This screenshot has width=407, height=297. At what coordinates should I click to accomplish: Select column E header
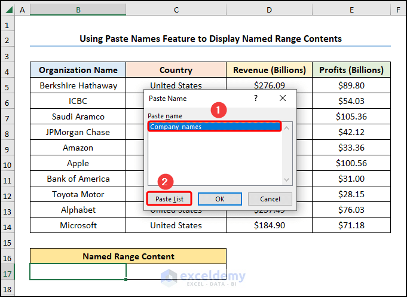click(x=351, y=10)
